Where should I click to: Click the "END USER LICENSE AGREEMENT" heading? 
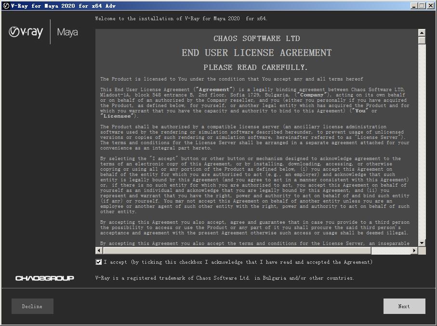tap(257, 53)
